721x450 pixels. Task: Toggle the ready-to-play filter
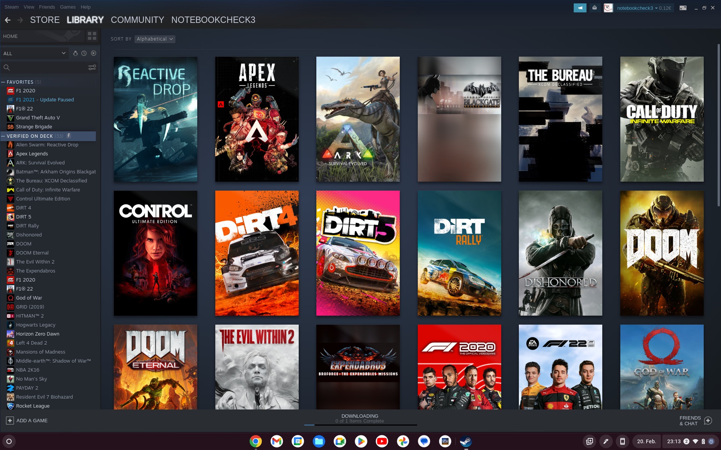click(94, 53)
